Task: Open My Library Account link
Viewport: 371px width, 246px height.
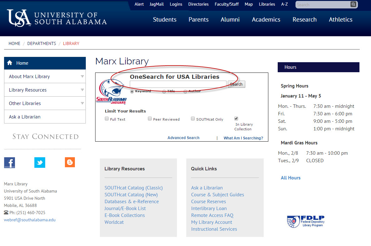Action: point(212,222)
